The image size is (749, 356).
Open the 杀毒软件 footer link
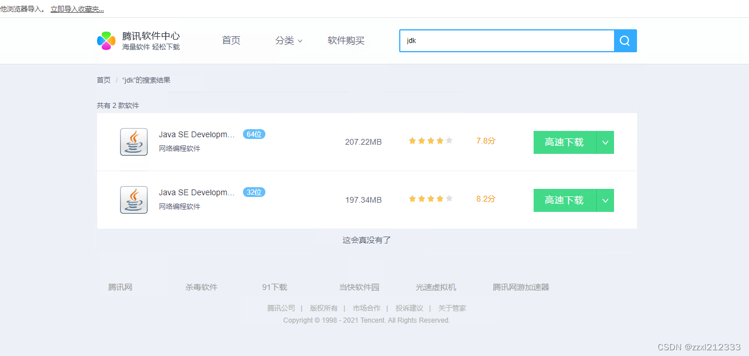coord(201,287)
